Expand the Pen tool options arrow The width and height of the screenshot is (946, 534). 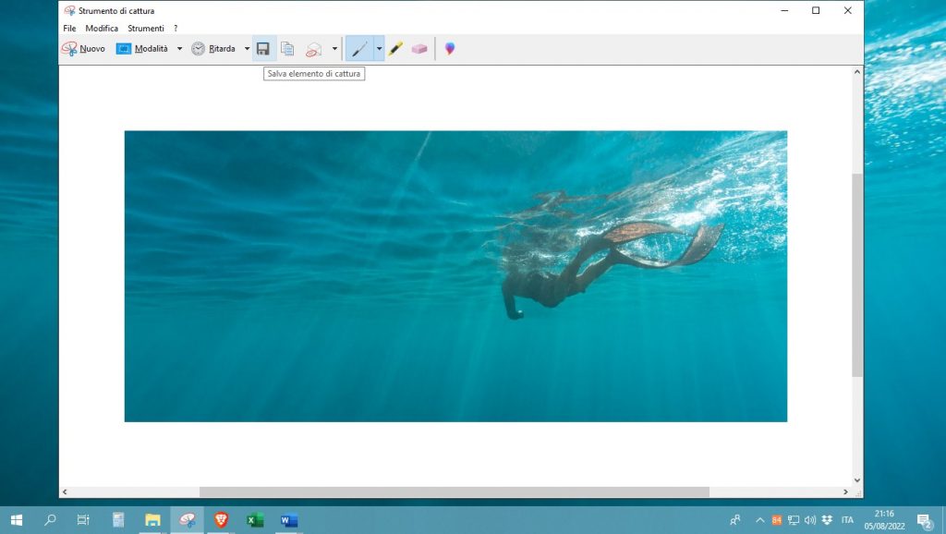(x=379, y=49)
